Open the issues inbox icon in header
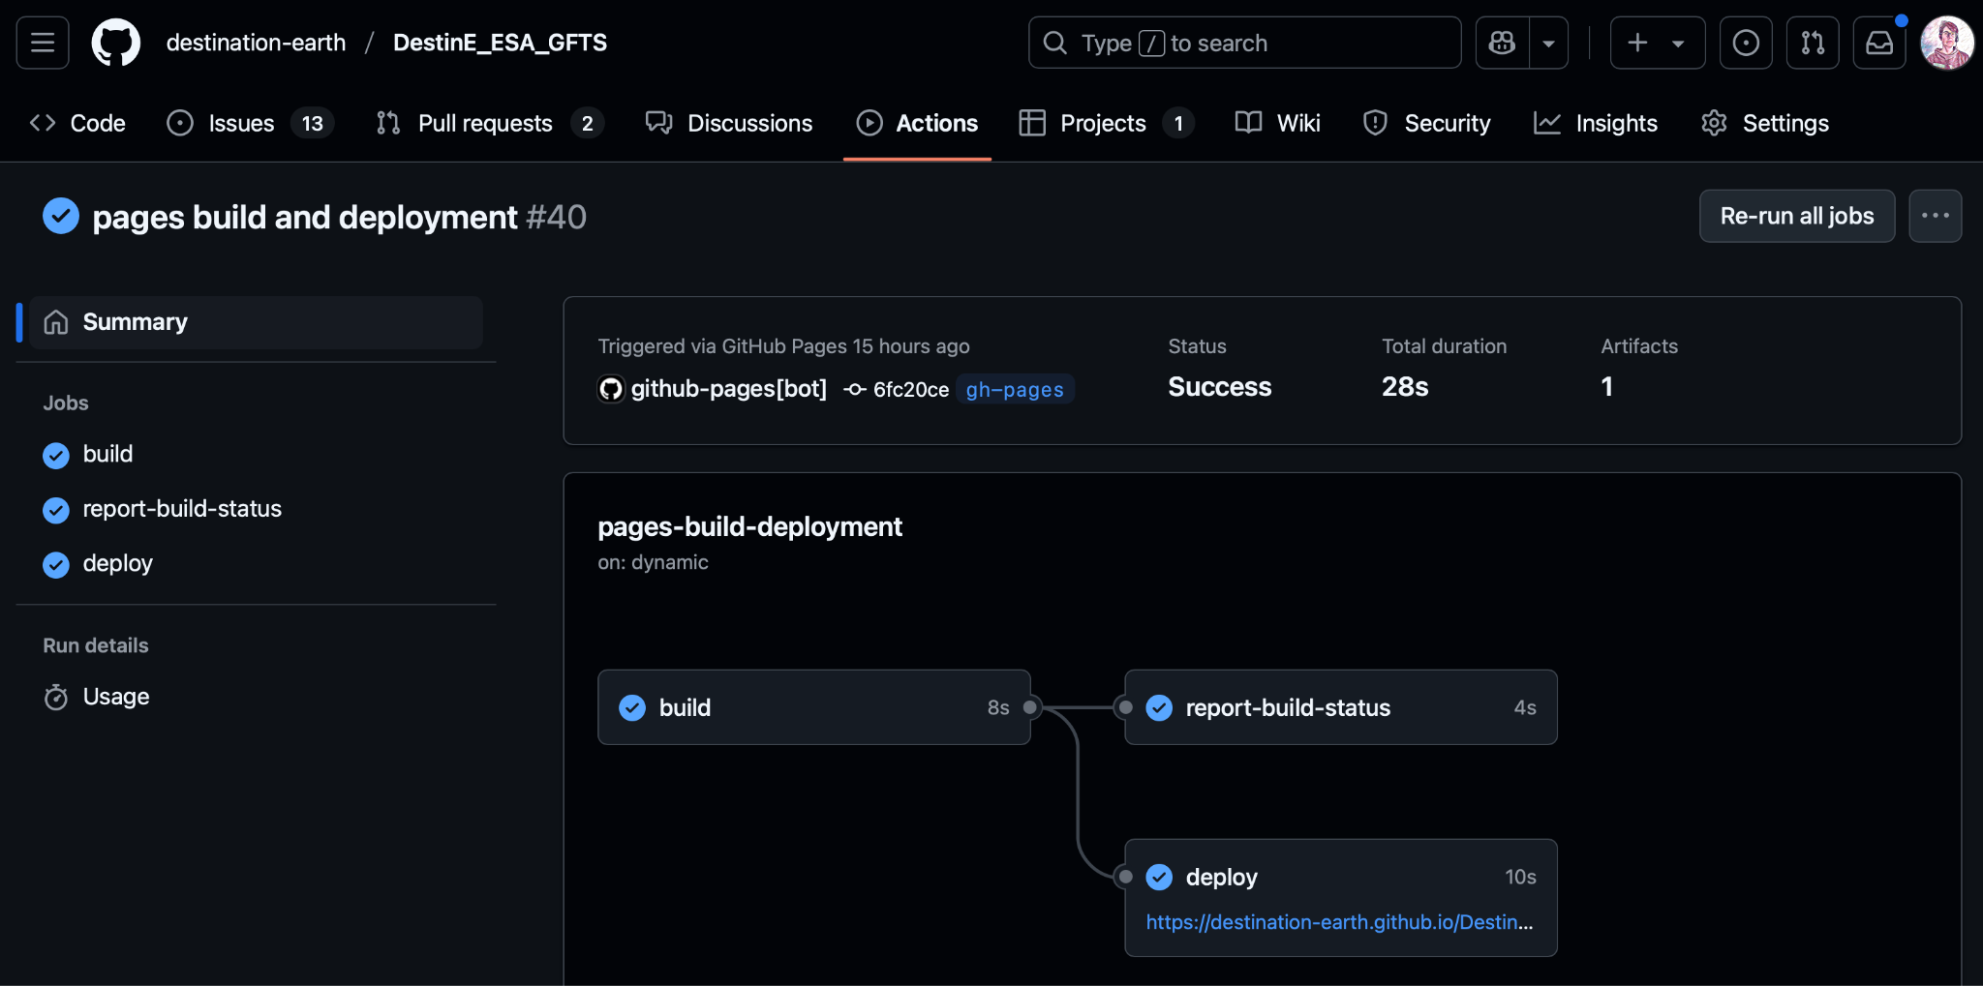Viewport: 1983px width, 986px height. (x=1745, y=43)
